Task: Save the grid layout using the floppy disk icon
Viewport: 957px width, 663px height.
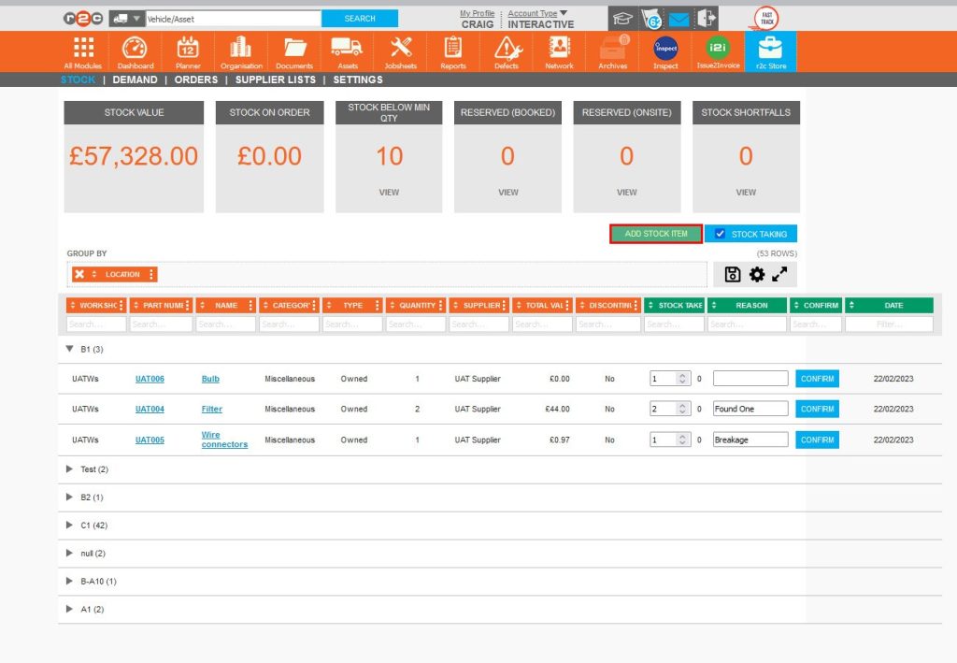Action: point(734,274)
